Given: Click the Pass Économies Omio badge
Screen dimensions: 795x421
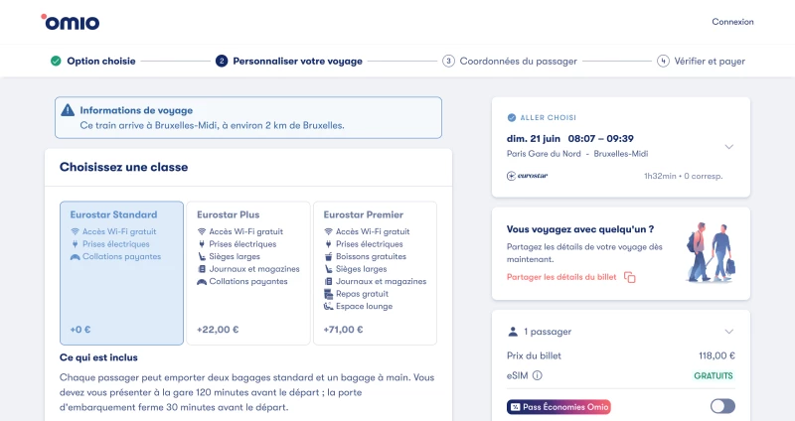Looking at the screenshot, I should [558, 407].
